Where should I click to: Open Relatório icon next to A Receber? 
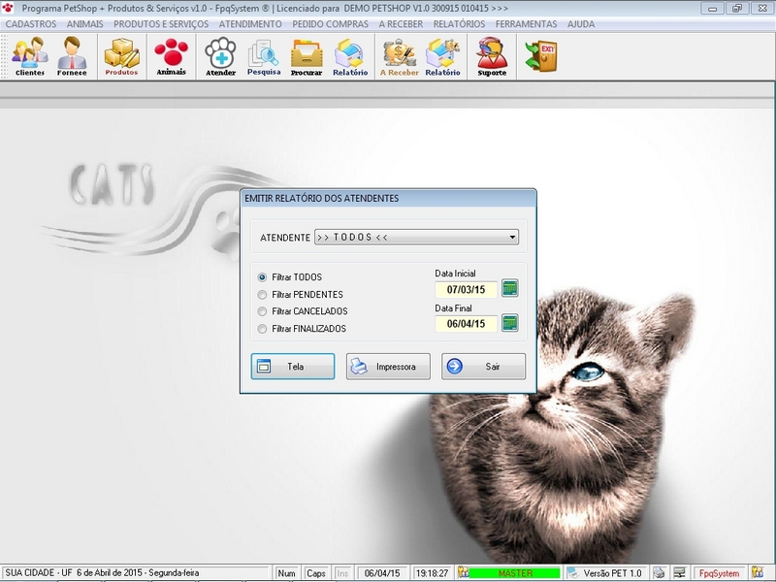(442, 56)
